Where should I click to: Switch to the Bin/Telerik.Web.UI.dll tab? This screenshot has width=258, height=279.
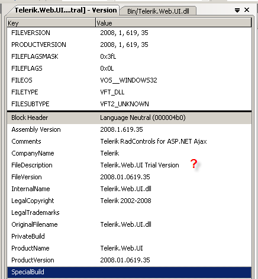(158, 11)
